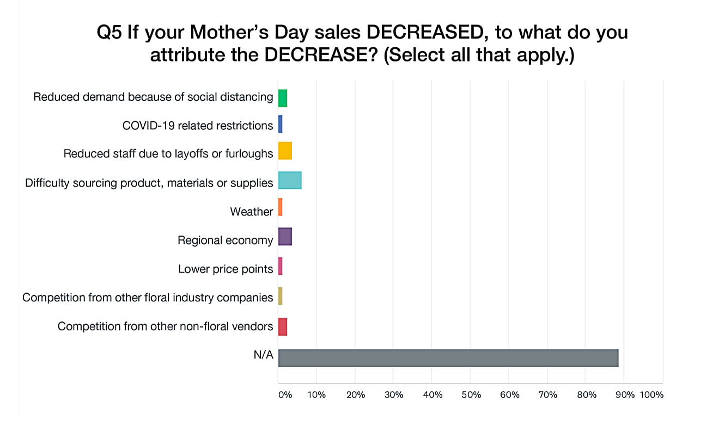The image size is (719, 421).
Task: Click the 'Reduced demand because of social distancing' label
Action: (x=153, y=97)
